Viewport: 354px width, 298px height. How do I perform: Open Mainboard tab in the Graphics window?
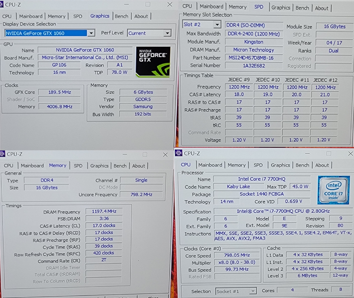click(x=31, y=16)
